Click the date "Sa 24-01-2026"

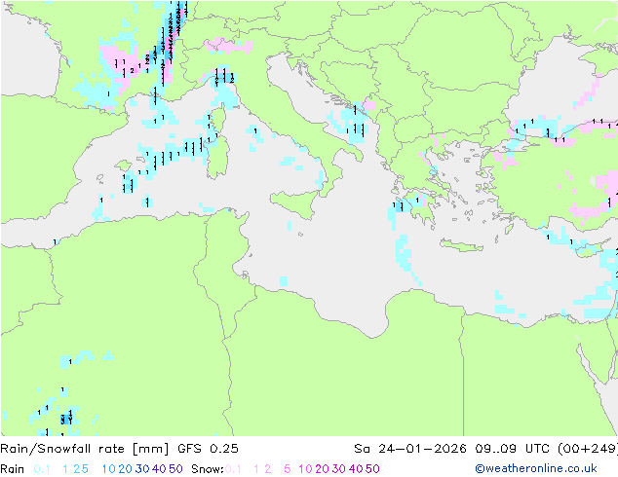click(x=410, y=449)
